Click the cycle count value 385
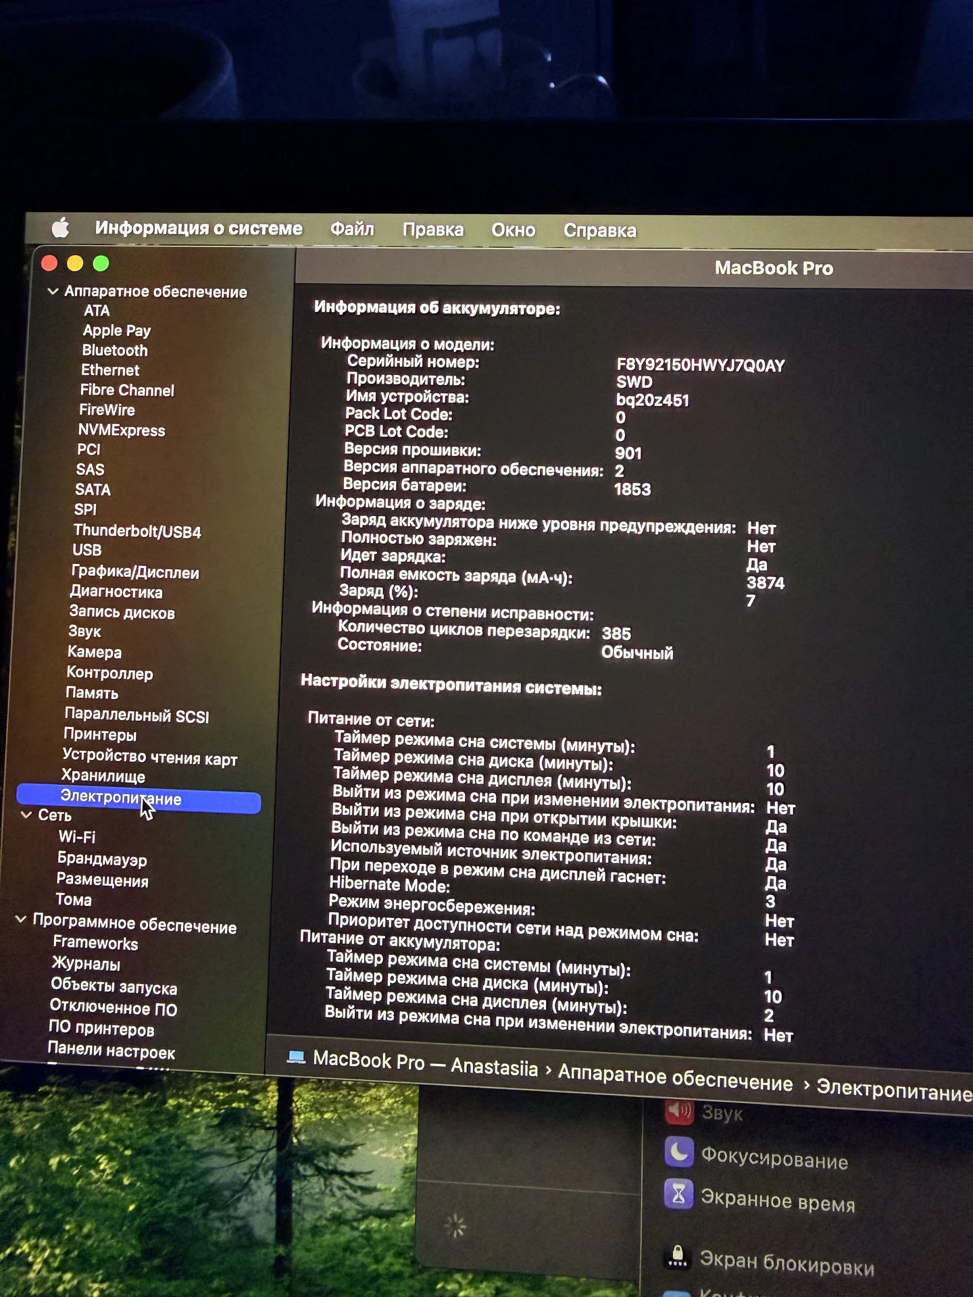Image resolution: width=973 pixels, height=1297 pixels. point(616,634)
